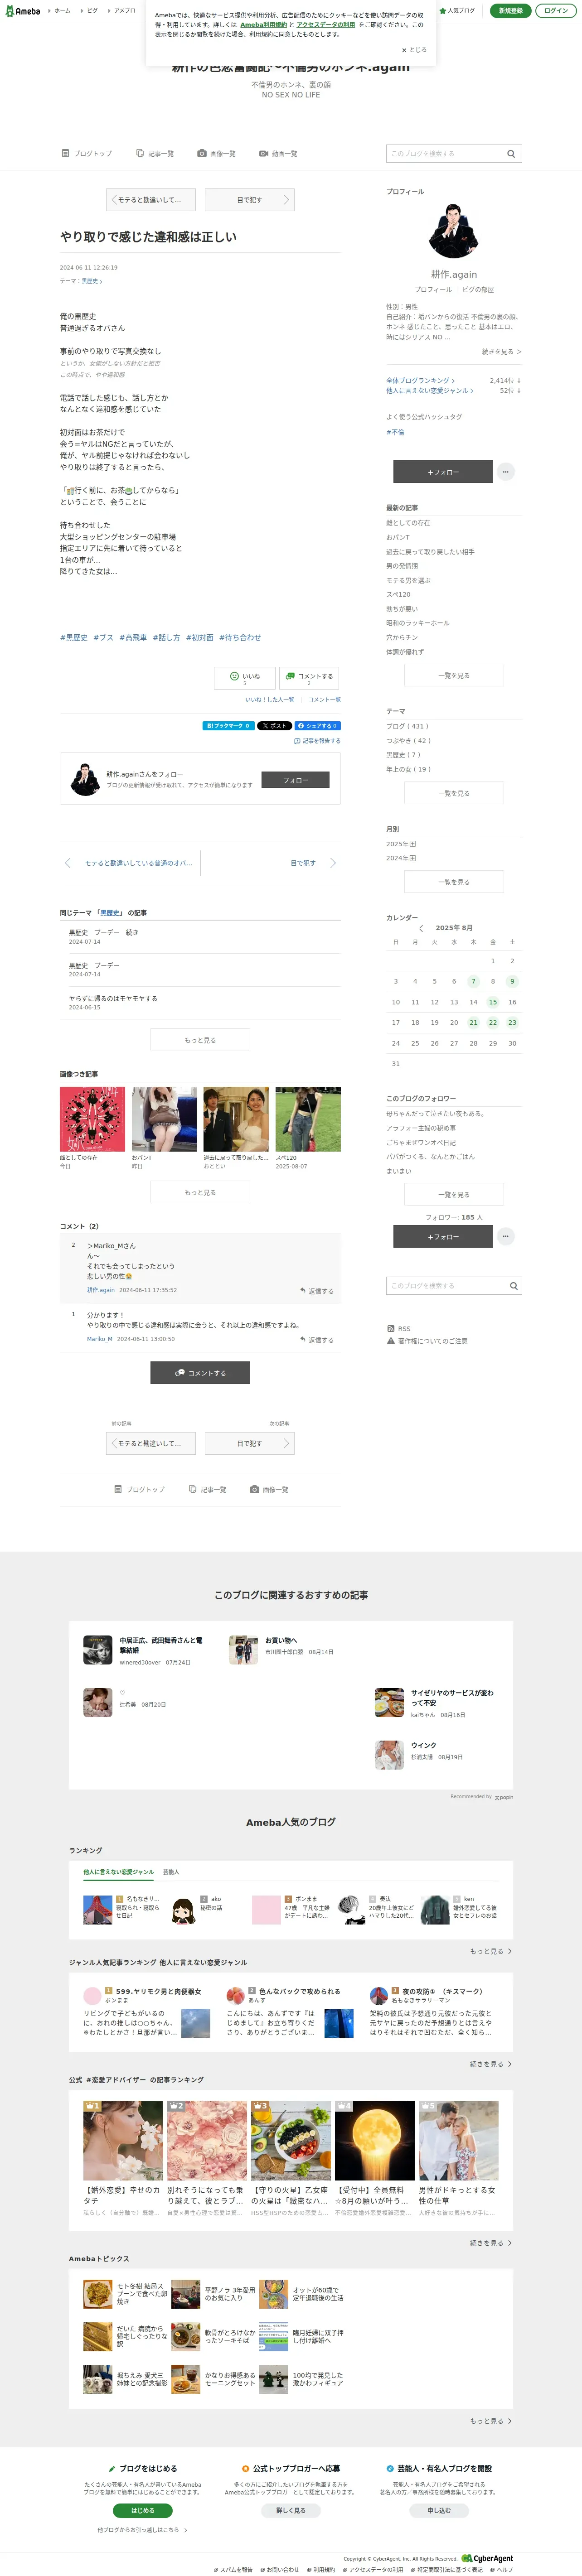Click the フォロー button in the author follow box
The height and width of the screenshot is (2576, 582).
pos(295,780)
